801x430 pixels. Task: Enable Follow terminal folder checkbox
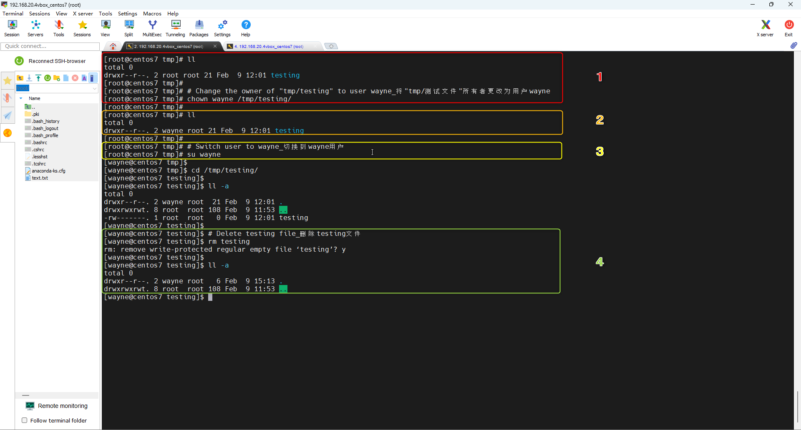pos(25,420)
